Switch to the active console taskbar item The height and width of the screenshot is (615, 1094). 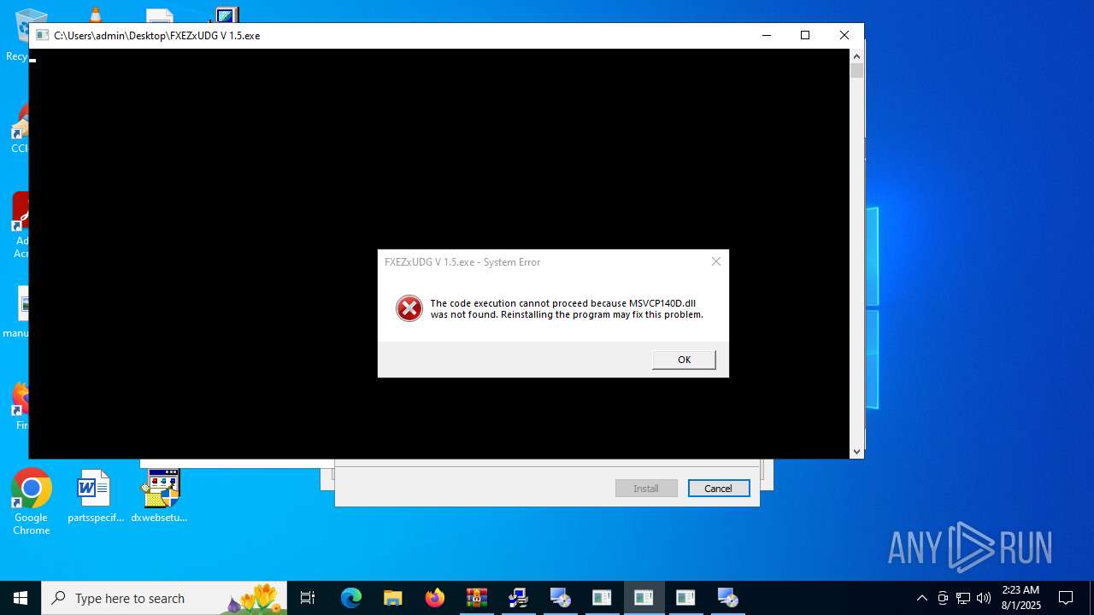tap(644, 598)
